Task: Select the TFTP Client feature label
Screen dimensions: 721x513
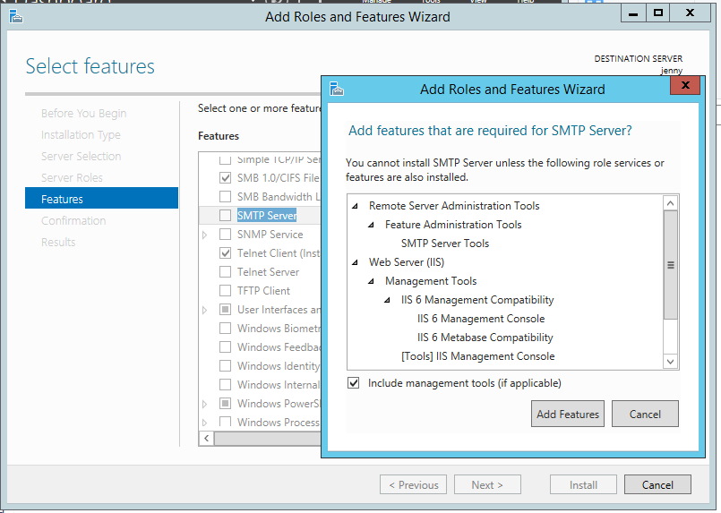Action: pyautogui.click(x=263, y=290)
